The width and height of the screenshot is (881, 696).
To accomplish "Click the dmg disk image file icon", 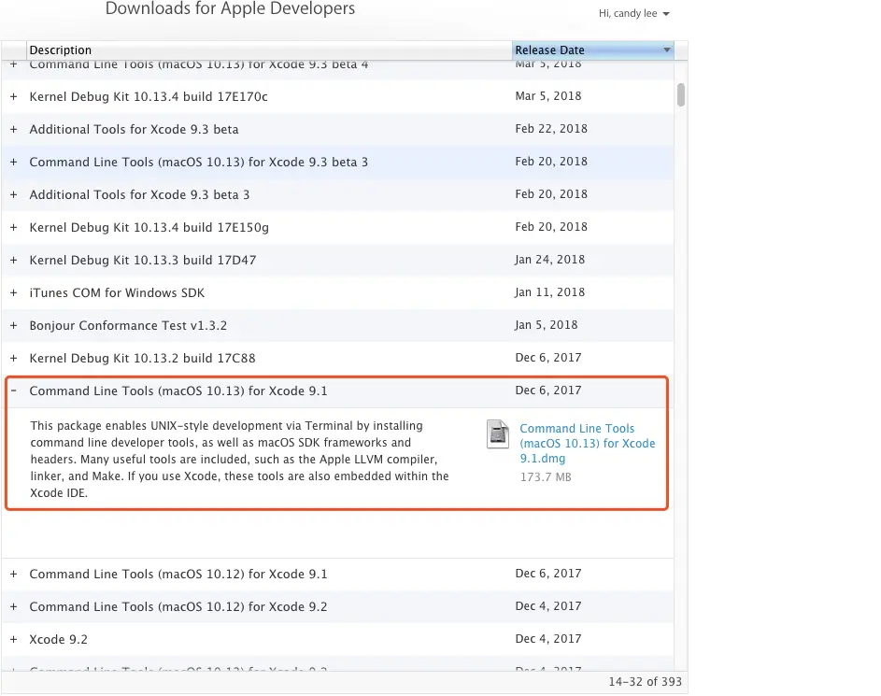I will 498,434.
